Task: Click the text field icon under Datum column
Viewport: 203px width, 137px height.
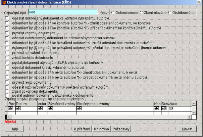Action: point(18,108)
